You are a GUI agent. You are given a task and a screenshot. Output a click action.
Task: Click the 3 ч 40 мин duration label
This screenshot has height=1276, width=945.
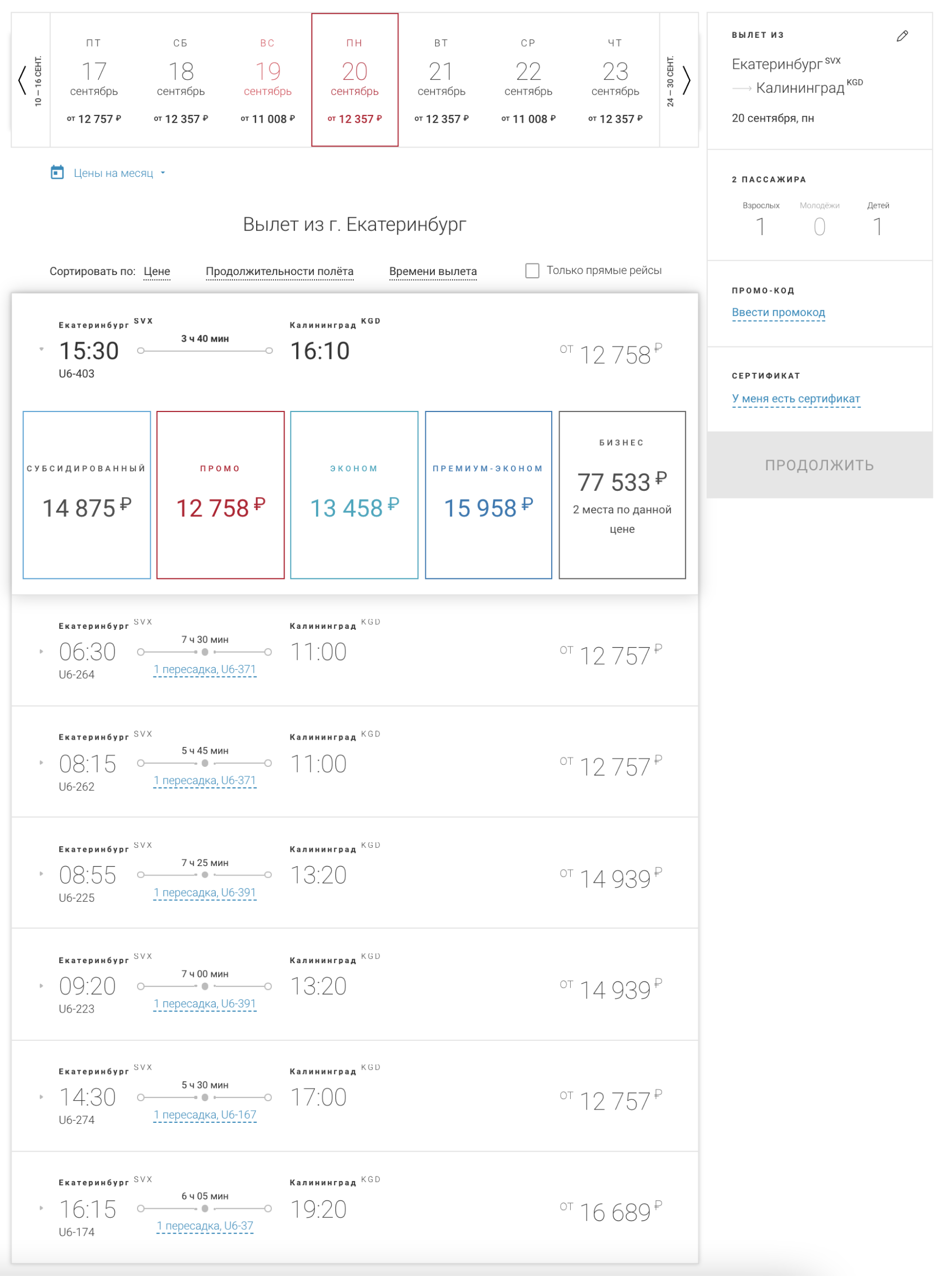205,339
